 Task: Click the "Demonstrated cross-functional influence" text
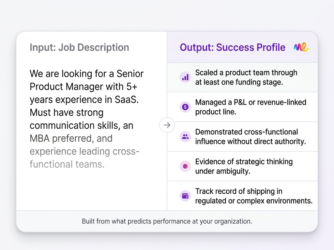pos(246,132)
